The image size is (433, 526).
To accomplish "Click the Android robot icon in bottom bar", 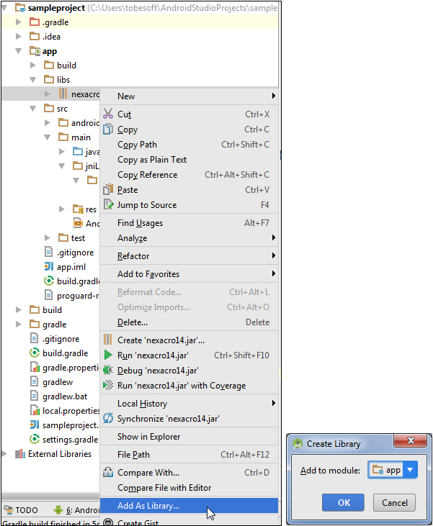I will coord(58,509).
